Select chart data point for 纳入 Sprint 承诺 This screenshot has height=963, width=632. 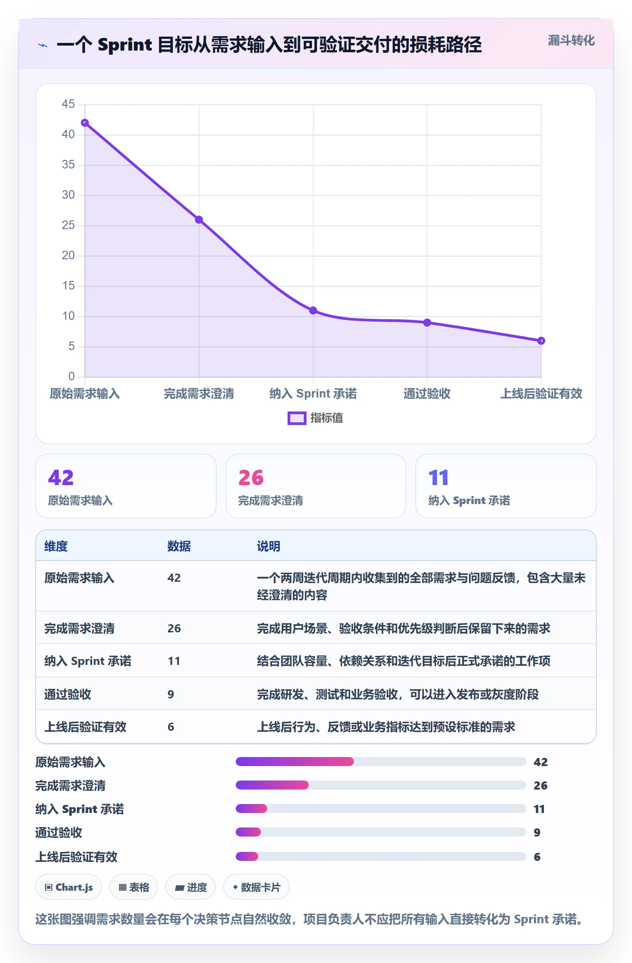[x=313, y=311]
